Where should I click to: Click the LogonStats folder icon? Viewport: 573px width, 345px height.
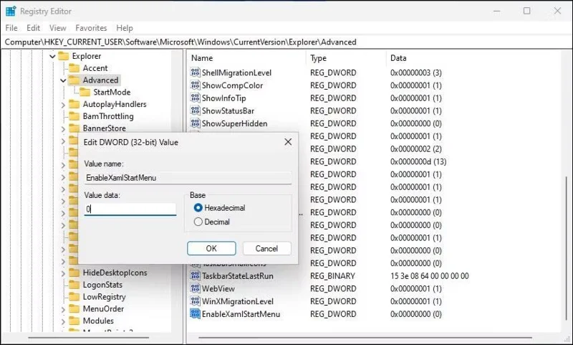pos(74,285)
